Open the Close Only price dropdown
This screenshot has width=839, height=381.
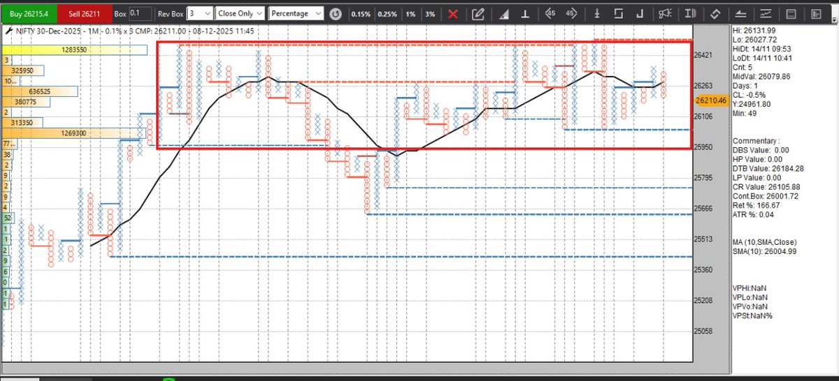pos(240,13)
